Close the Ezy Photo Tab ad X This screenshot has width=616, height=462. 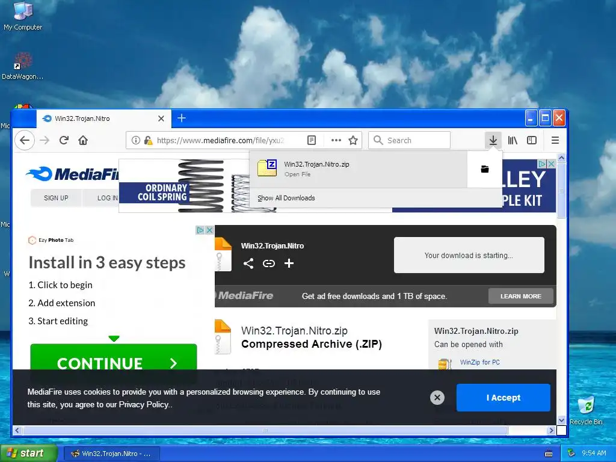pyautogui.click(x=210, y=230)
